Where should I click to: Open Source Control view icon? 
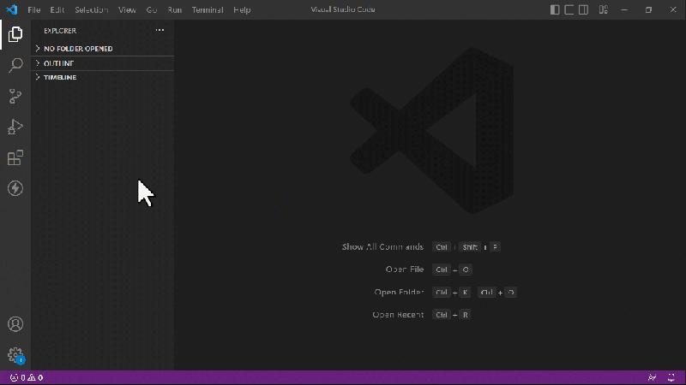tap(15, 96)
